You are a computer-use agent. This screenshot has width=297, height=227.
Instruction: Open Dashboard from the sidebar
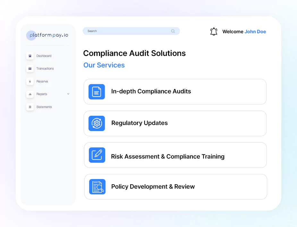tap(44, 56)
